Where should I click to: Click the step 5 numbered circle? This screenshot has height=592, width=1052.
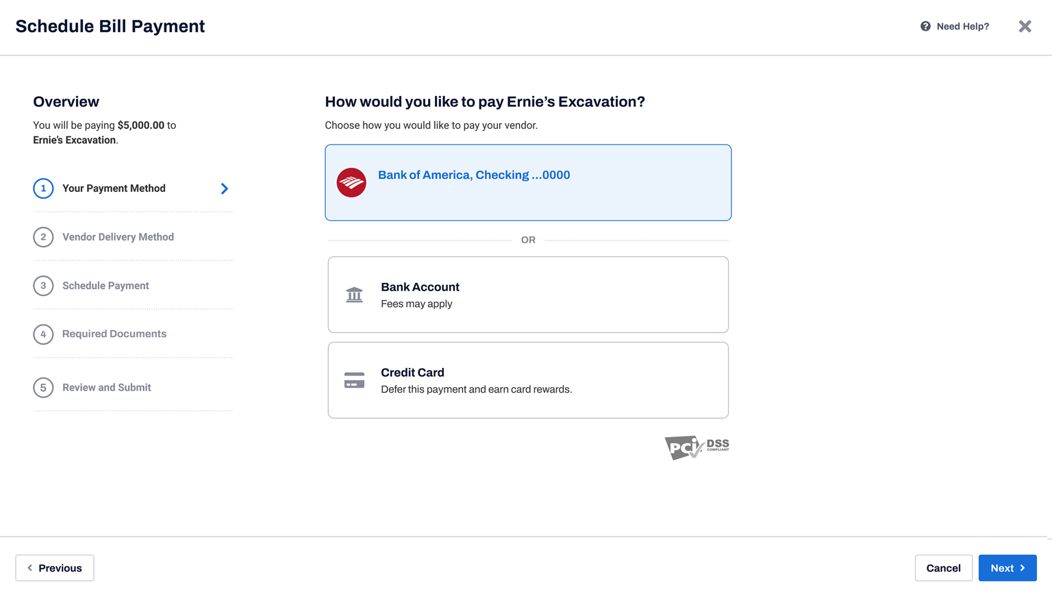[43, 388]
